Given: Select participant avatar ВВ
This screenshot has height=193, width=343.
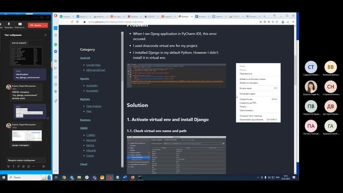Looking at the screenshot, I should (x=331, y=67).
